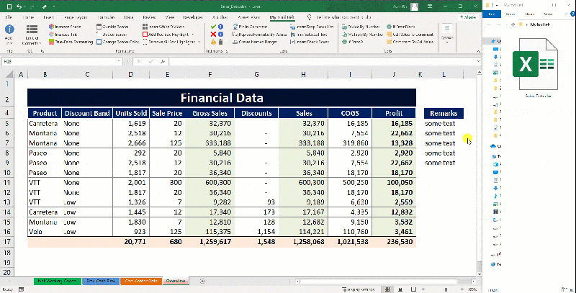Insert the green checkmark indicator
Image resolution: width=576 pixels, height=293 pixels.
(x=213, y=27)
